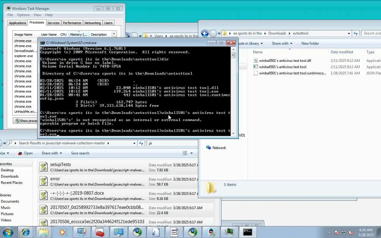Screen dimensions: 381x238
Task: Switch to the Users tab
Action: 108,23
